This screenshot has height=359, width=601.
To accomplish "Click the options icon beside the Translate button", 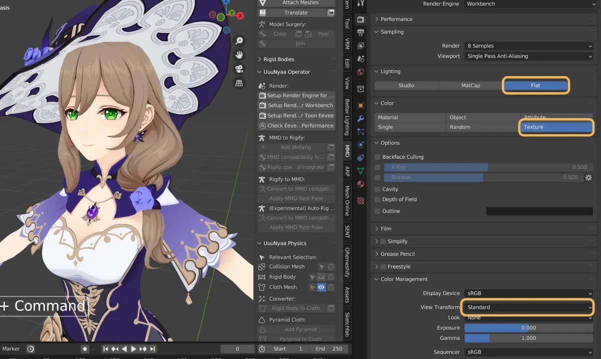I will [x=331, y=13].
